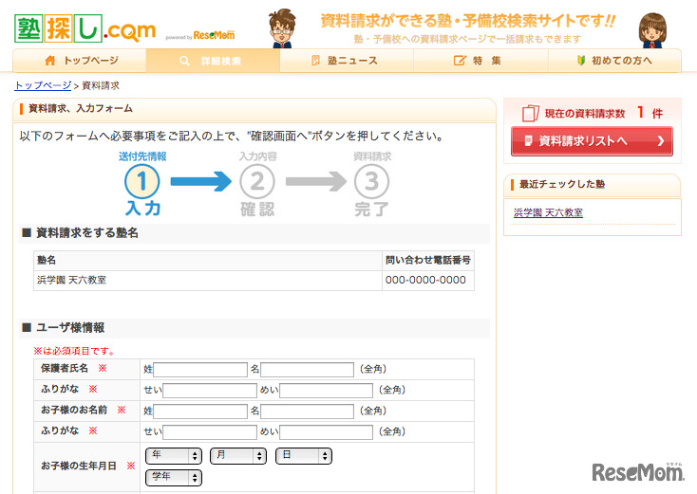Click the ReseMom powered-by logo in header
The image size is (697, 494).
pos(214,35)
